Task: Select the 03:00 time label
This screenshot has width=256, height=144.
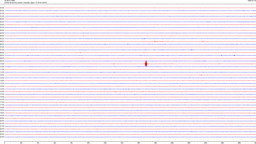Action: pos(2,25)
